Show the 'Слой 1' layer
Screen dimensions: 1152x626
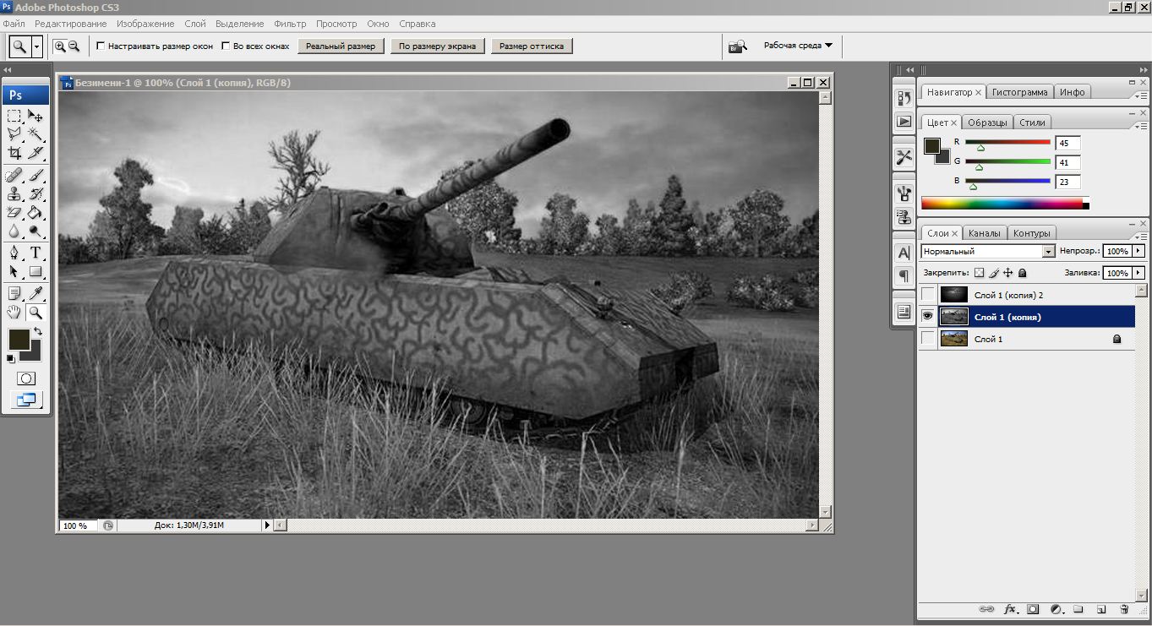[928, 339]
